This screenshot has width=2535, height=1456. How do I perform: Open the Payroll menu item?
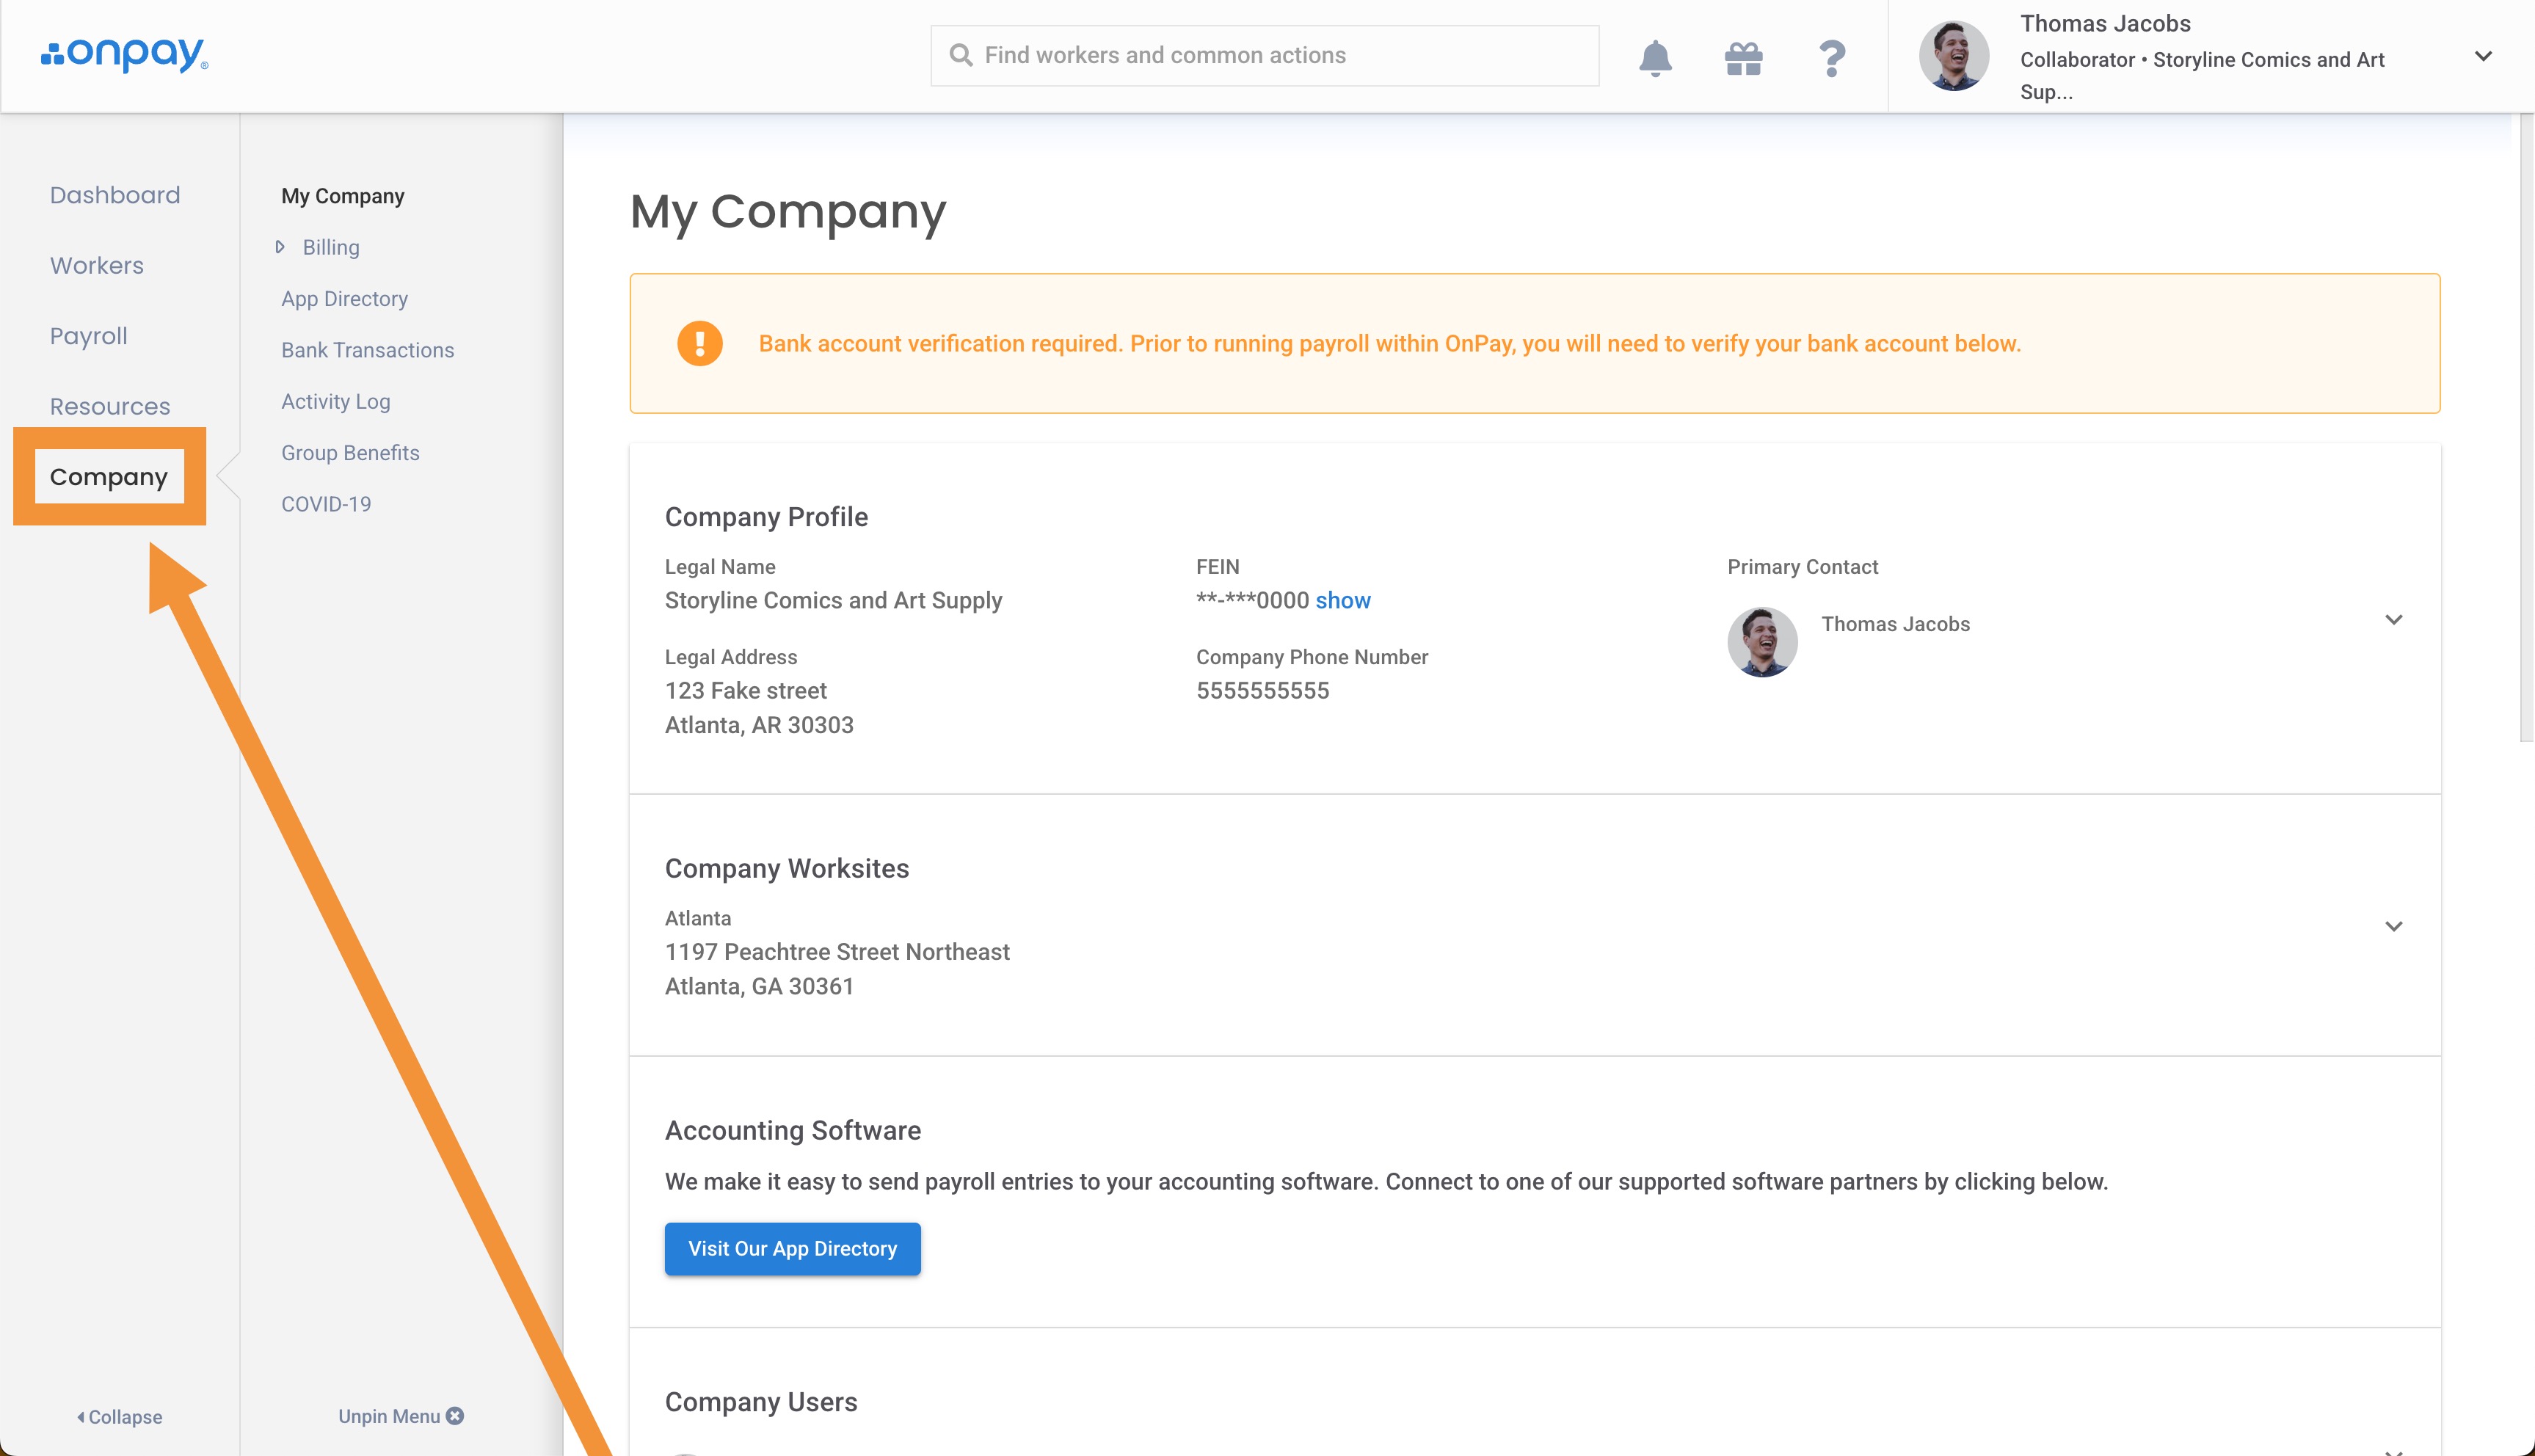(89, 336)
